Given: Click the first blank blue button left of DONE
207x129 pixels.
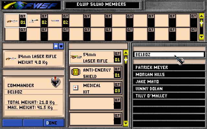Looking at the screenshot, I should coord(13,123).
